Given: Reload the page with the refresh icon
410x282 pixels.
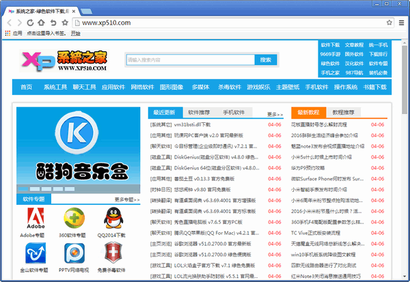Looking at the screenshot, I should click(x=30, y=23).
